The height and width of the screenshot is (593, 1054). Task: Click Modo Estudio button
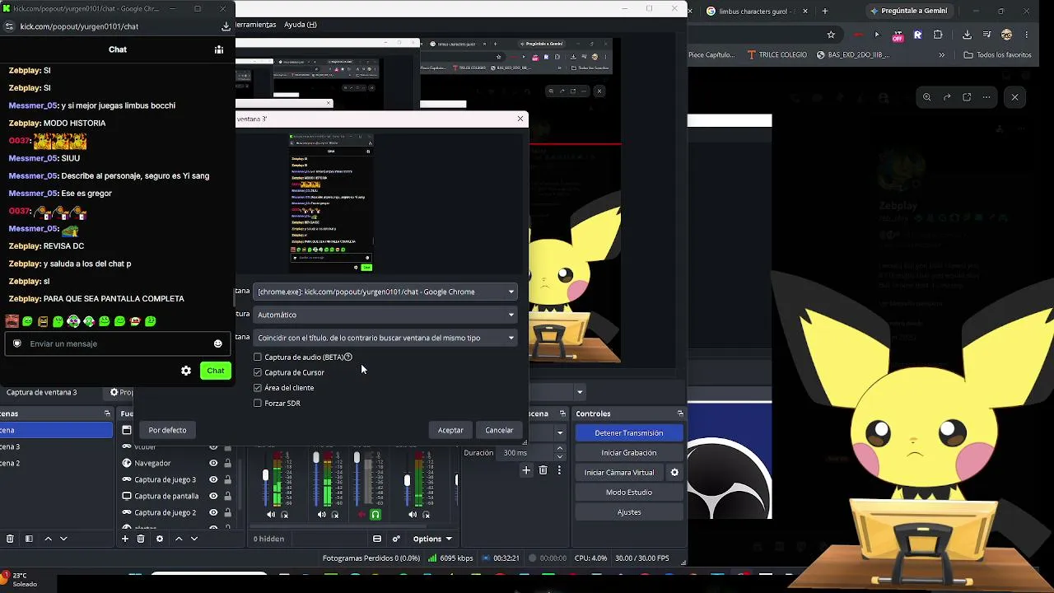click(629, 493)
